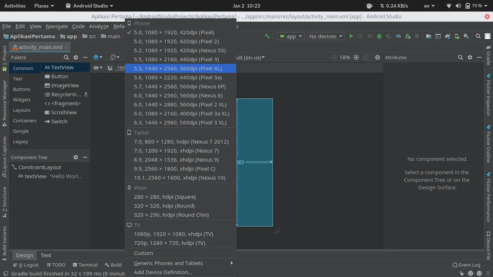Open the TODO tool window
The image size is (493, 277).
click(x=56, y=265)
